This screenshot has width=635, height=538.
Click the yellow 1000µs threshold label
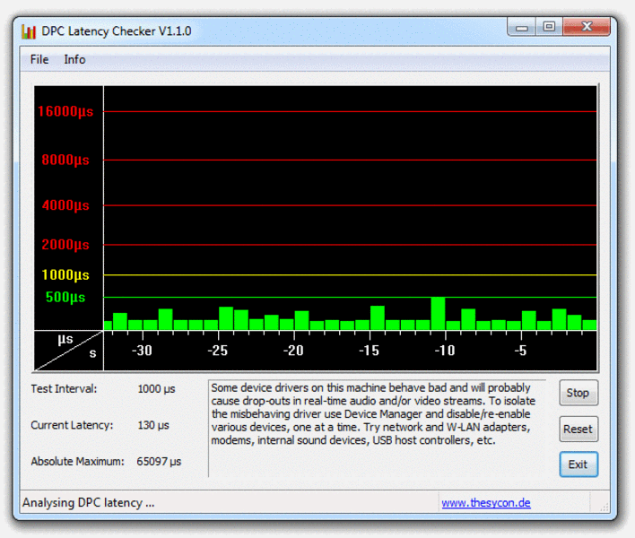point(65,275)
